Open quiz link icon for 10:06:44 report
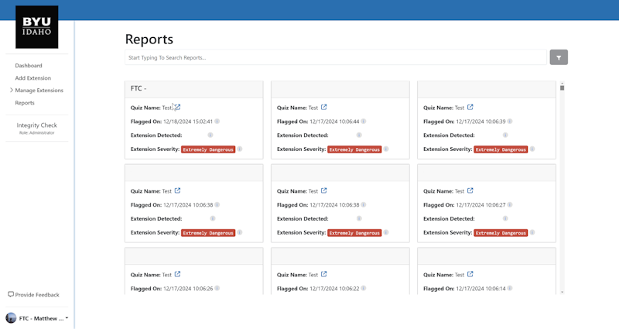 pyautogui.click(x=324, y=108)
